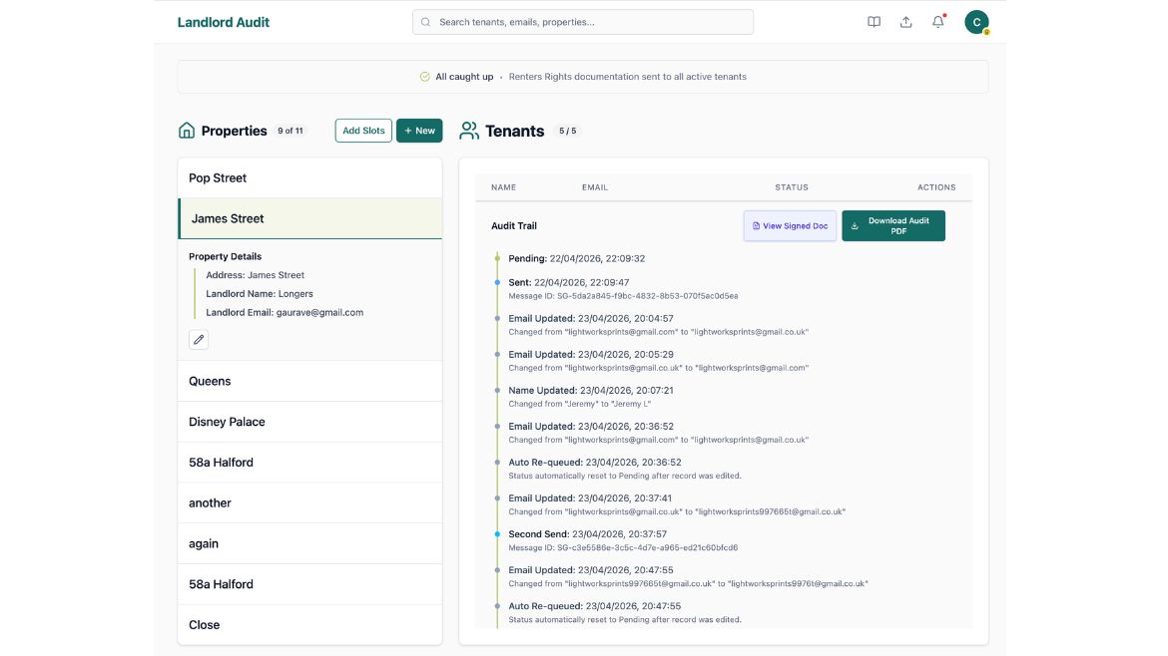The image size is (1168, 656).
Task: Open the book documentation icon in header
Action: (x=874, y=22)
